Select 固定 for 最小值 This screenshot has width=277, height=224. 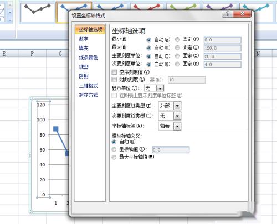177,39
